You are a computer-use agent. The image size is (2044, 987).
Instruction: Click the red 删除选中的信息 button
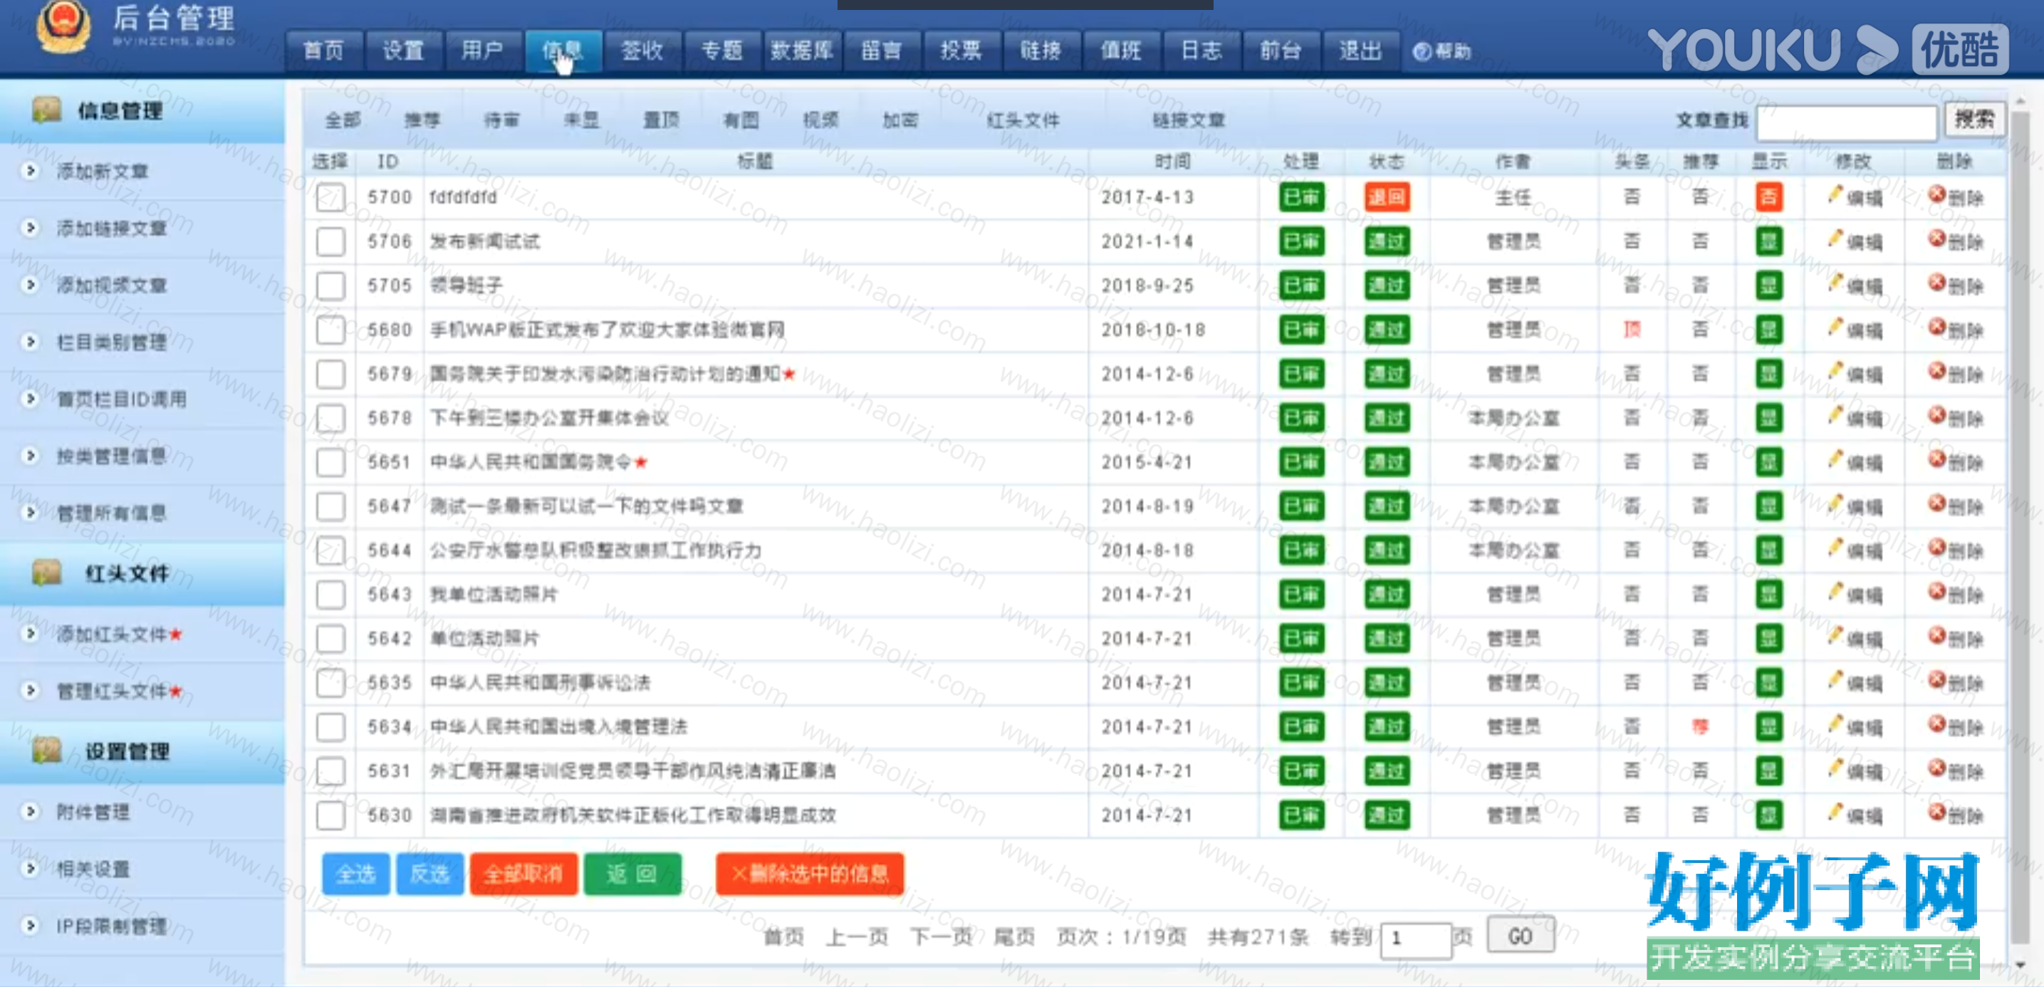tap(809, 874)
